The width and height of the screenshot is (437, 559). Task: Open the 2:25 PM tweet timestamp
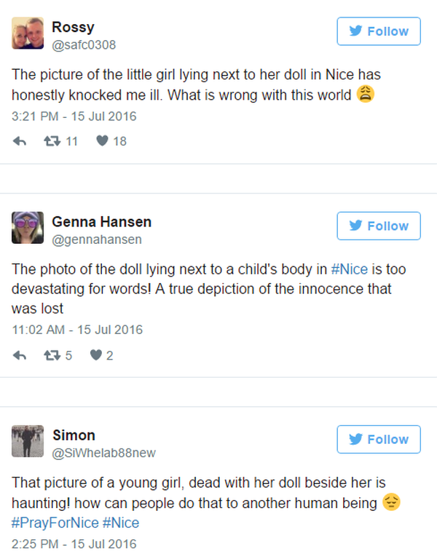point(74,544)
